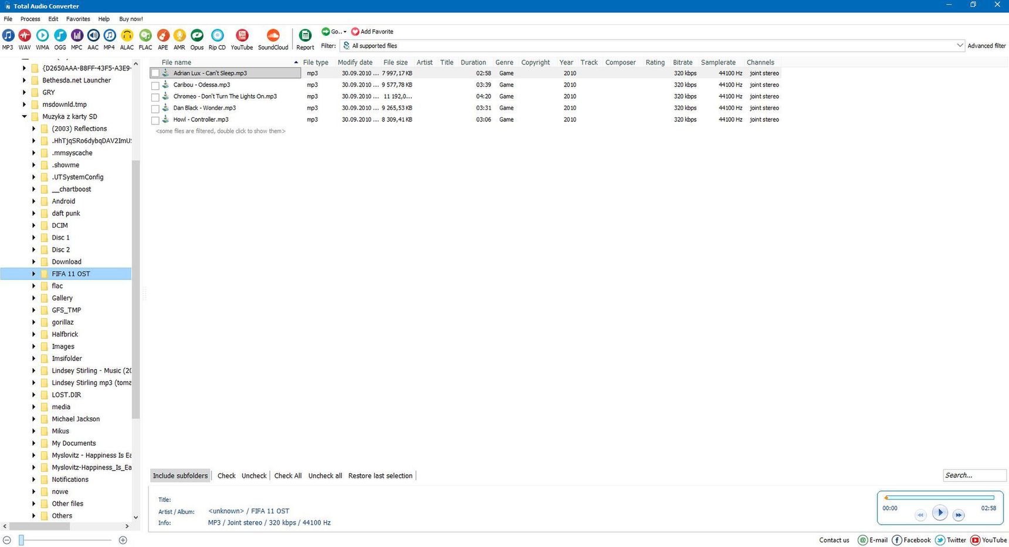Screen dimensions: 1009x547
Task: Check the Adrian Lux - Can't Sleep.mp3 checkbox
Action: coord(155,73)
